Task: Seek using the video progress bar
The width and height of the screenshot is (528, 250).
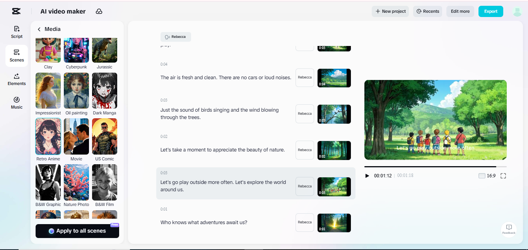Action: pos(435,167)
